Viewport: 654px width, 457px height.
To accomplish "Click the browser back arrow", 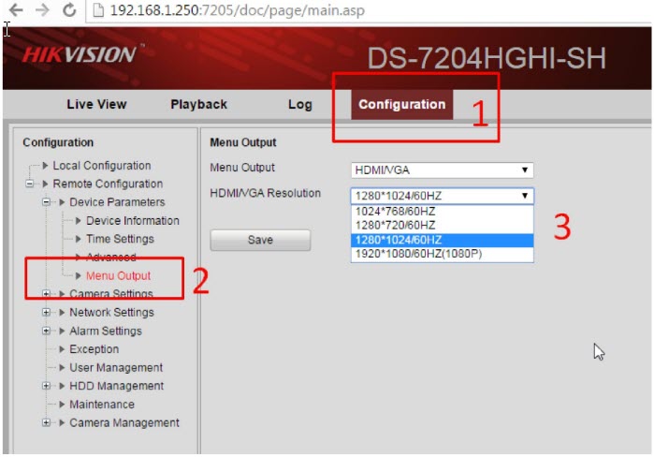I will coord(15,11).
